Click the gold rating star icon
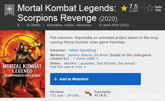This screenshot has width=165, height=101. point(124,8)
